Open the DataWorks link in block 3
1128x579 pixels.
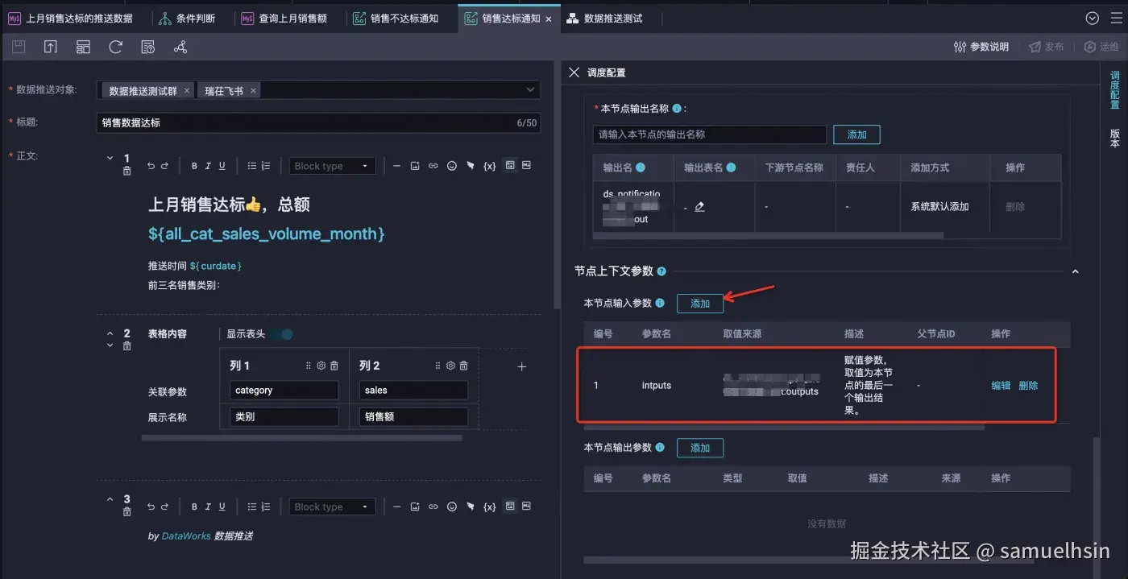point(186,536)
